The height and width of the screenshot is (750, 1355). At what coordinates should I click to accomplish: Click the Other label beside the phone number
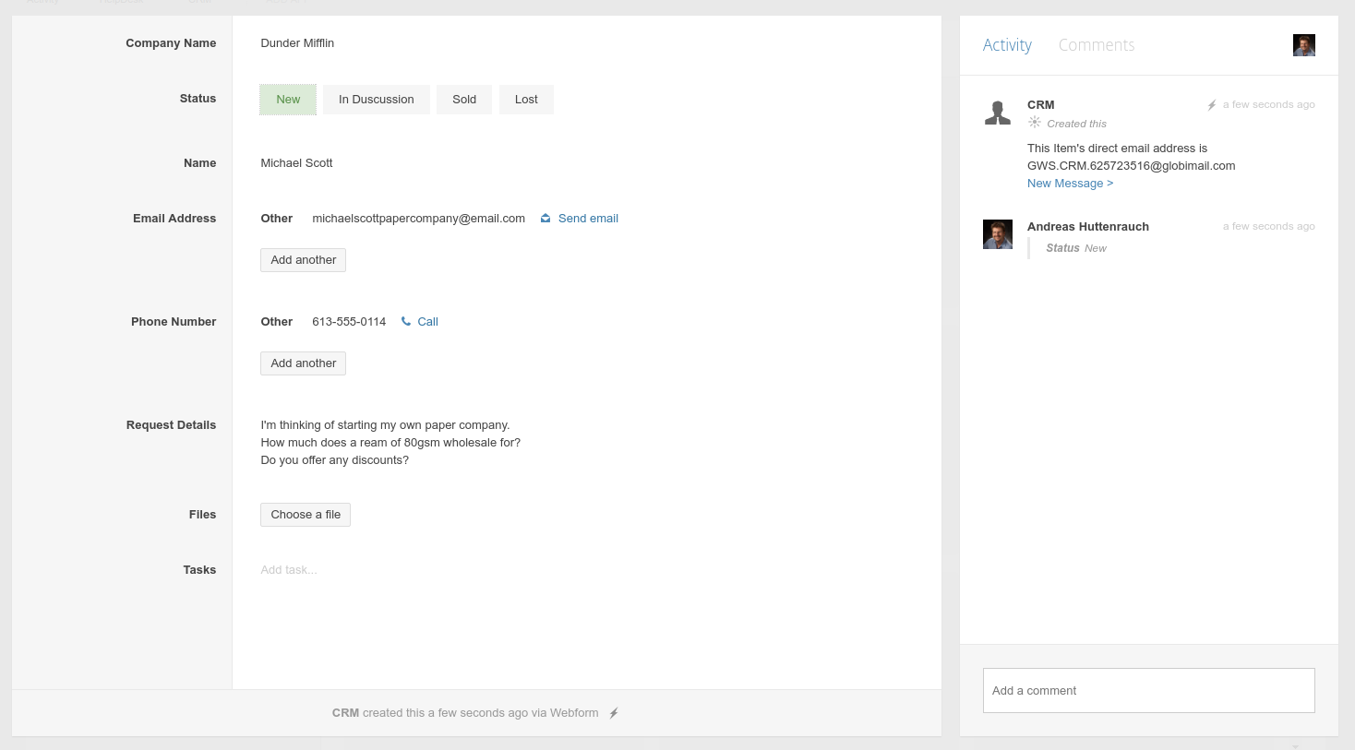[x=276, y=322]
